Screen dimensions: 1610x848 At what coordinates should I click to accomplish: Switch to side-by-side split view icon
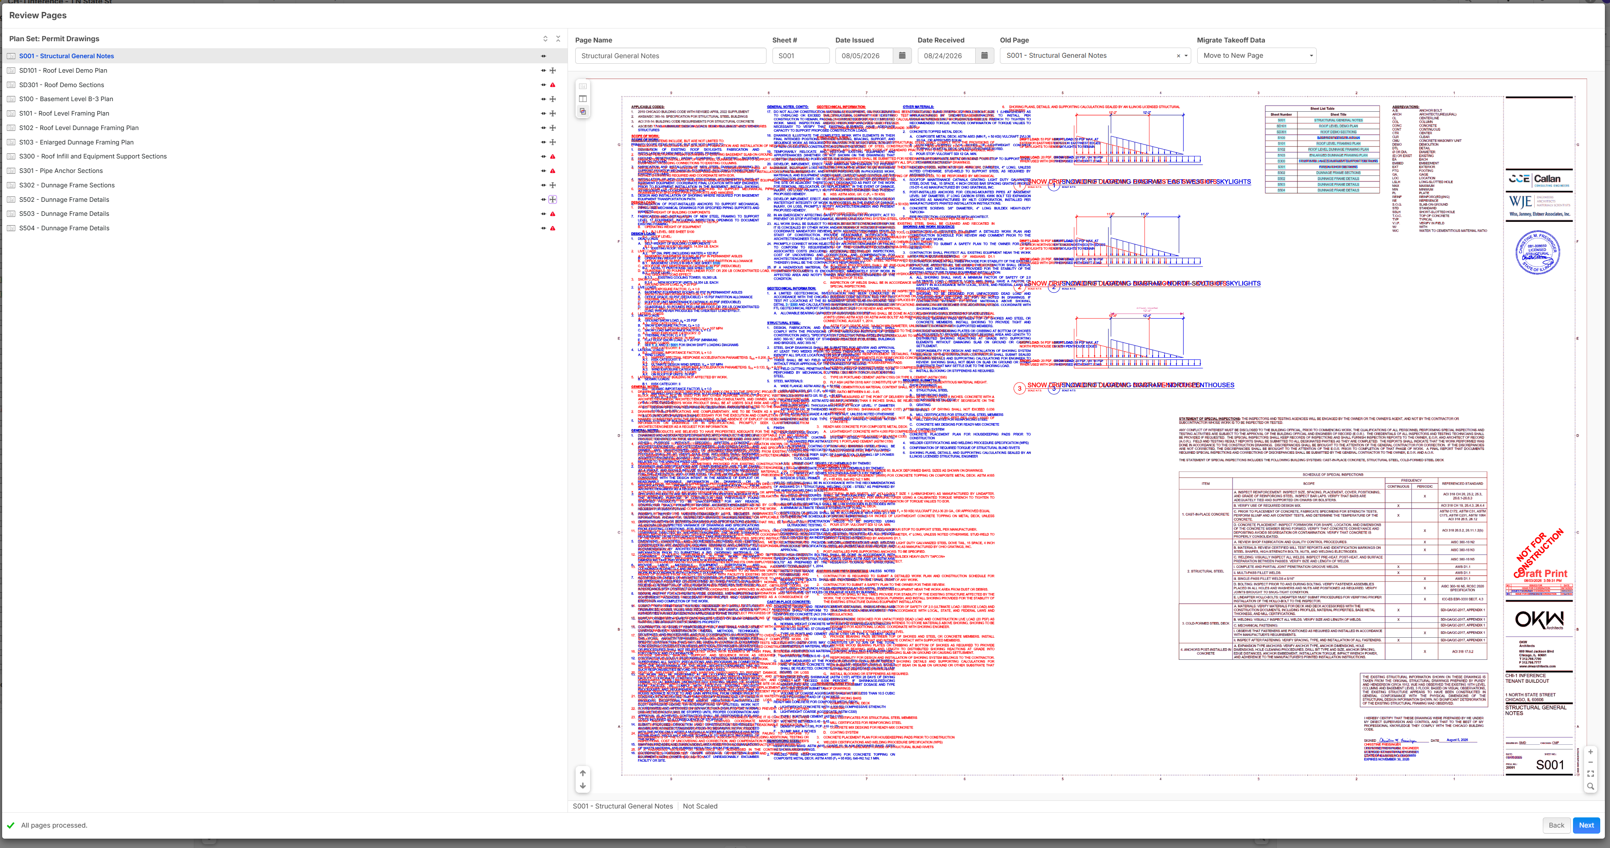[x=582, y=99]
